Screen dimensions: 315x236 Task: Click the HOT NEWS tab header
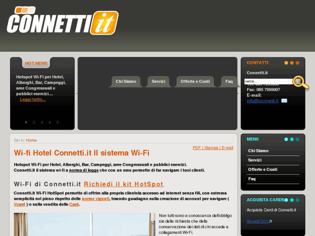click(36, 64)
